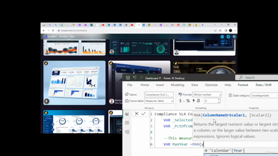The image size is (278, 156).
Task: Open the orange wave chart dashboard thumbnail
Action: click(x=74, y=47)
